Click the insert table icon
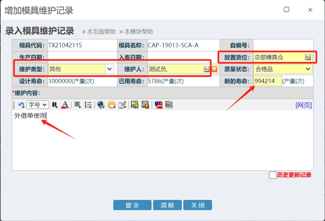The height and width of the screenshot is (221, 325). [x=122, y=105]
